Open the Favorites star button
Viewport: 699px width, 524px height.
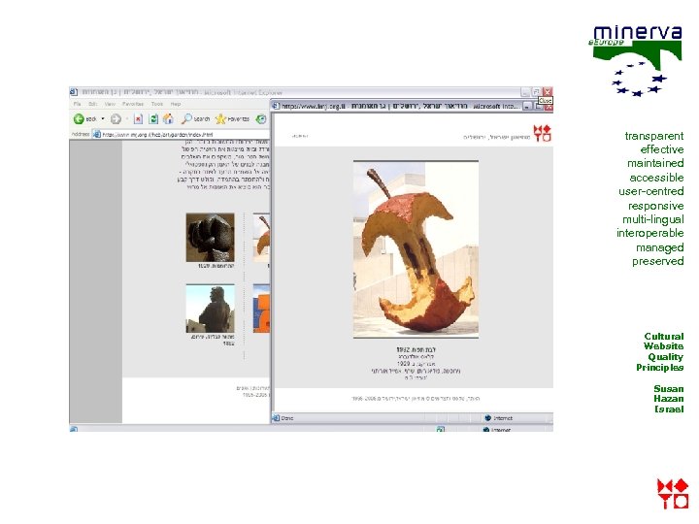[232, 119]
